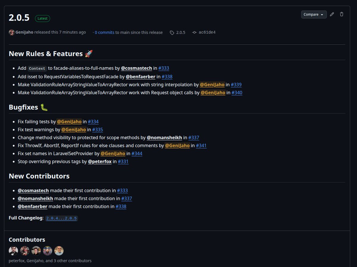
Task: Open pull request #341 link
Action: coord(201,145)
